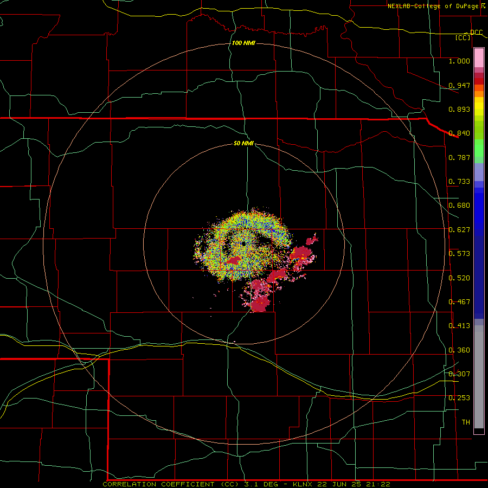Select the 0.680 scale value
Screen dimensions: 488x488
pyautogui.click(x=459, y=205)
